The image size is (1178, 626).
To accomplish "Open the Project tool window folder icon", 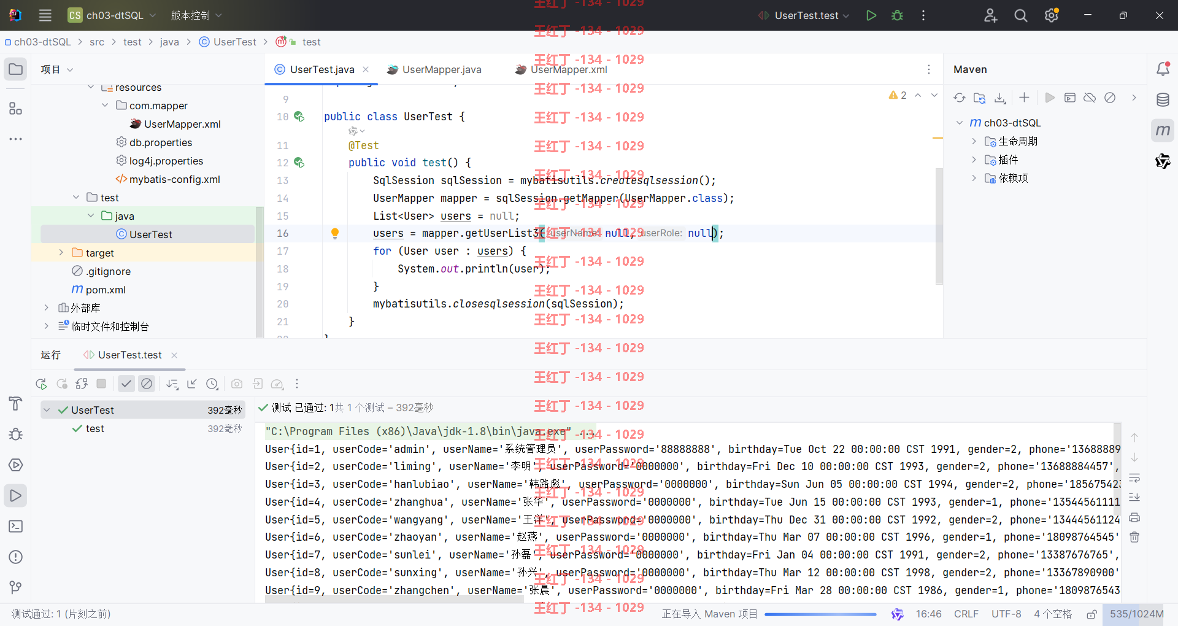I will point(16,69).
